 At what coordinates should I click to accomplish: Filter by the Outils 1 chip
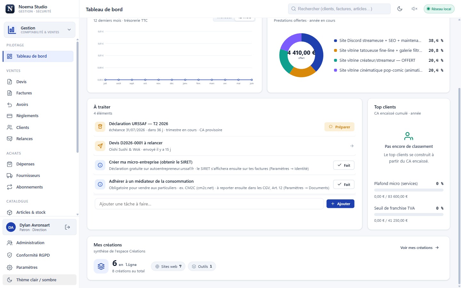(x=202, y=267)
